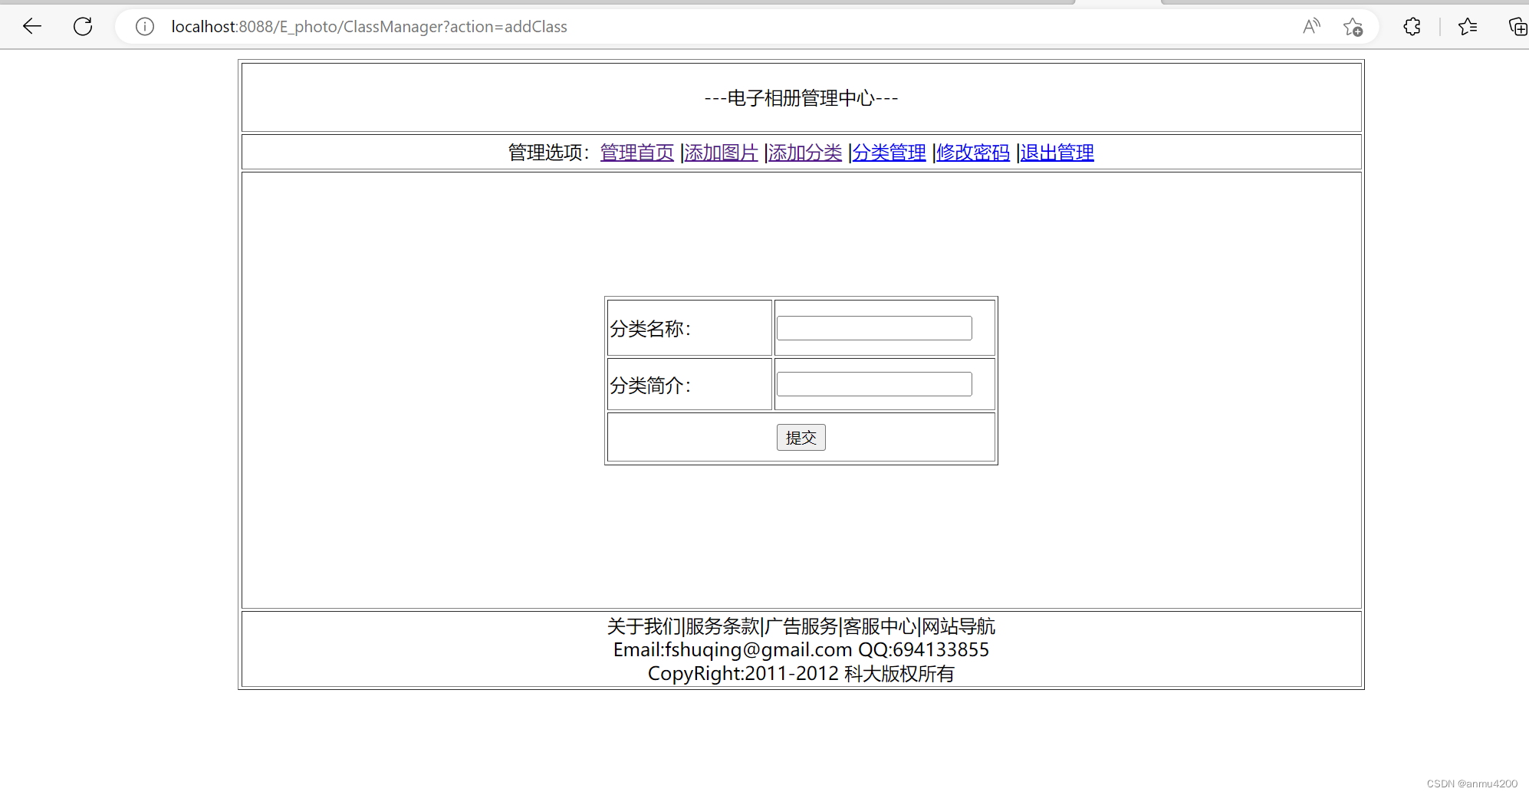Viewport: 1529px width, 795px height.
Task: Click the site information icon in address bar
Action: tap(144, 26)
